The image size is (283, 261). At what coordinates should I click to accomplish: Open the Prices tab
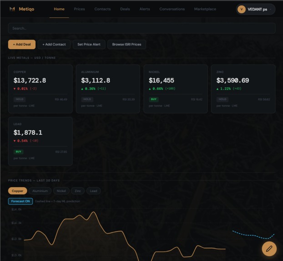coord(80,9)
